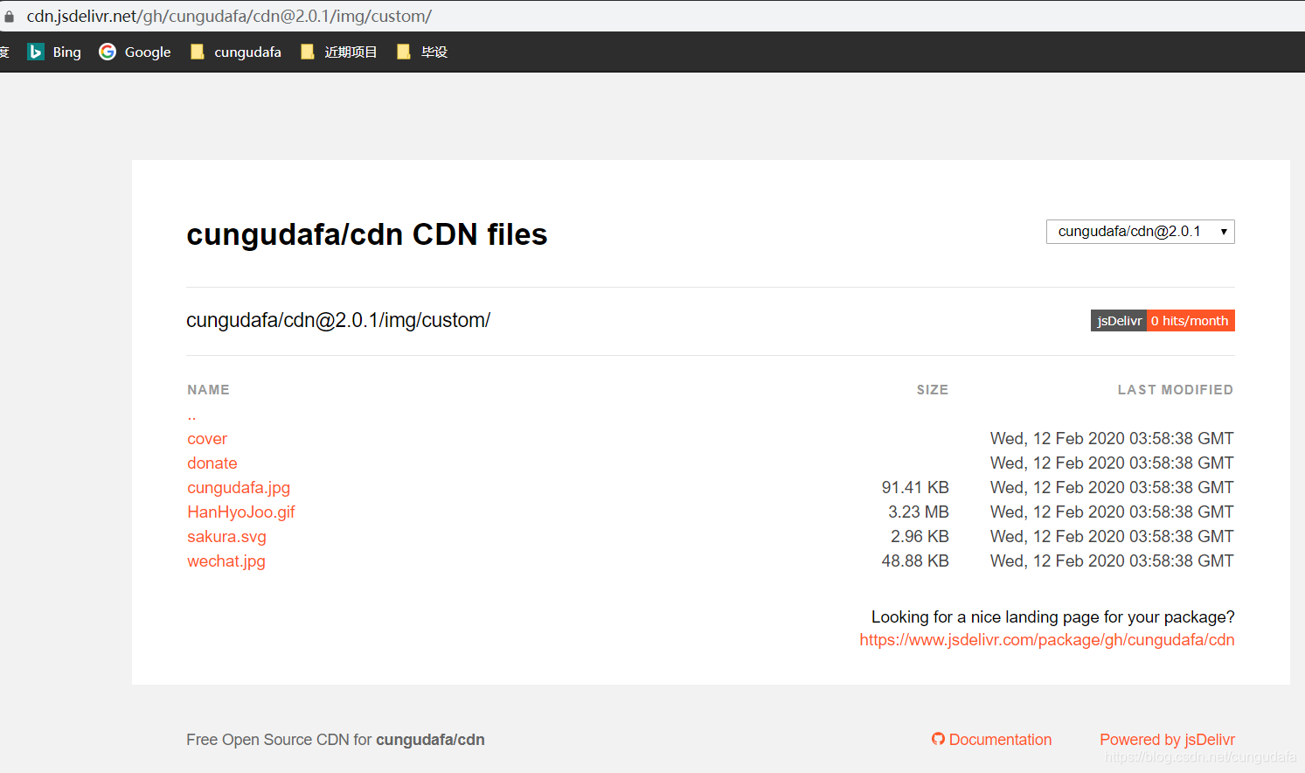Viewport: 1305px width, 773px height.
Task: Open the donate folder link
Action: (212, 463)
